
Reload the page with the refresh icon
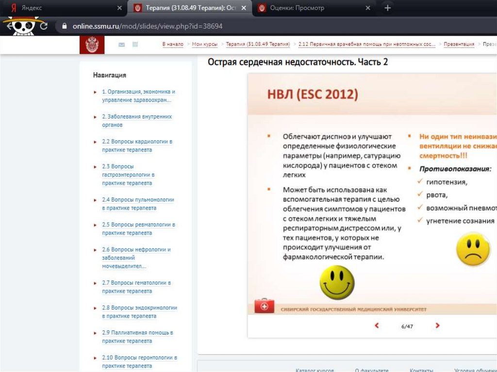pos(44,26)
